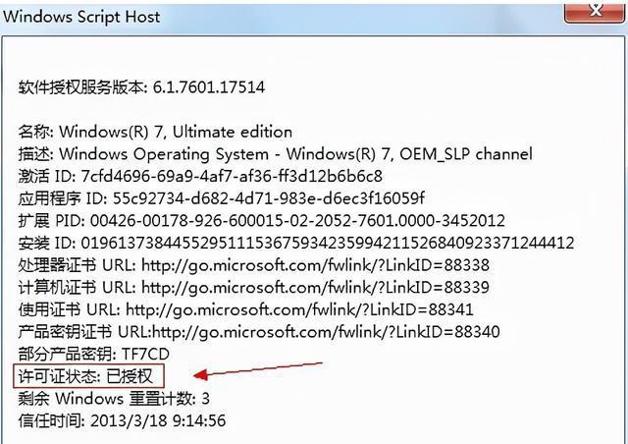Click the 信任时间 timestamp line
This screenshot has height=444, width=628.
click(122, 420)
